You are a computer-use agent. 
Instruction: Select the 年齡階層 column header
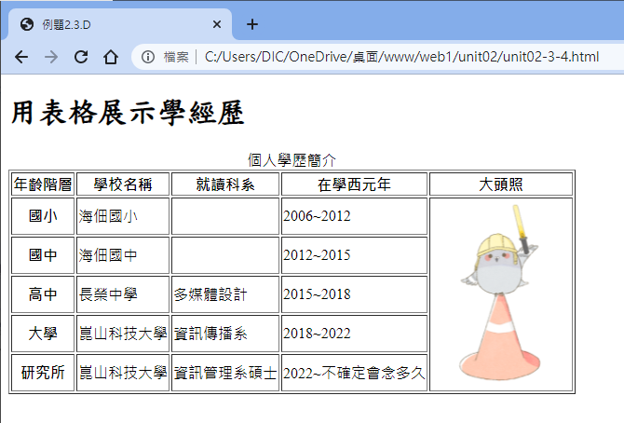pos(43,184)
